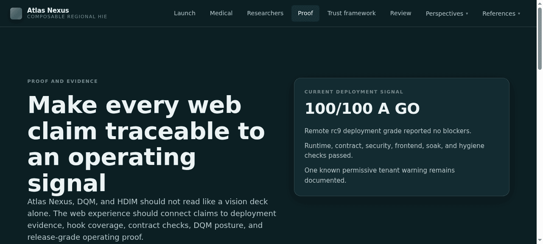Image resolution: width=543 pixels, height=244 pixels.
Task: Click the 100/100 A GO score
Action: [362, 109]
